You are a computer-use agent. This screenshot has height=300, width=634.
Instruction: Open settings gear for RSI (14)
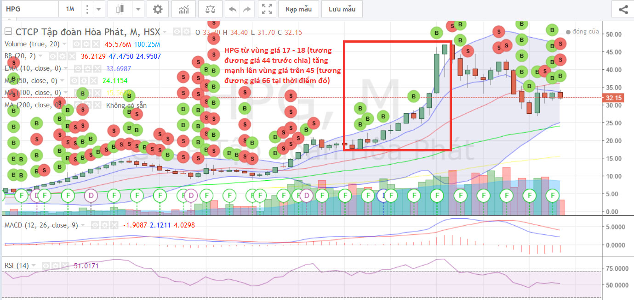click(55, 266)
